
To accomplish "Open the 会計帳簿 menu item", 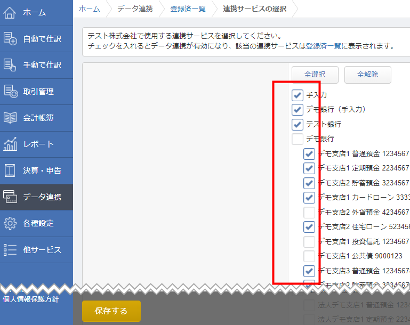I will point(36,118).
